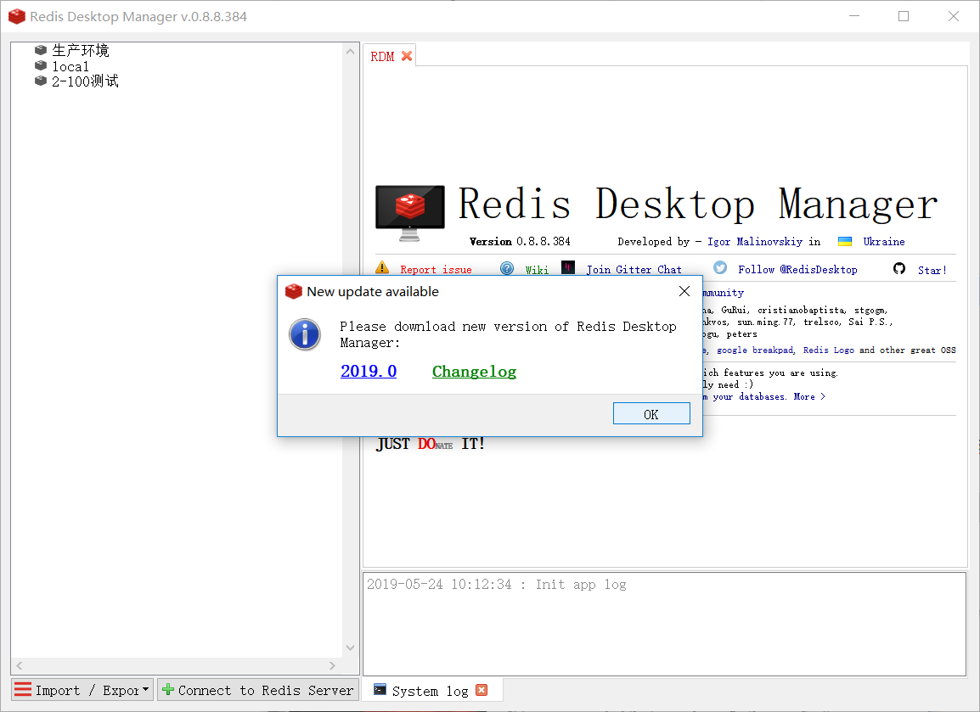Confirm update dialog with OK button
Viewport: 980px width, 712px height.
[651, 413]
